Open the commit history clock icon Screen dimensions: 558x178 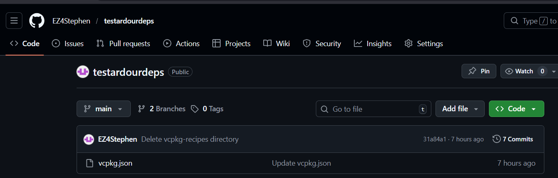(496, 139)
